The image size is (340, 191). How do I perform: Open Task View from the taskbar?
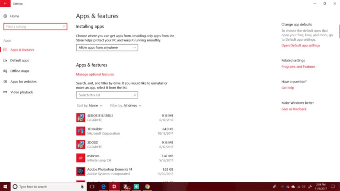pyautogui.click(x=92, y=187)
